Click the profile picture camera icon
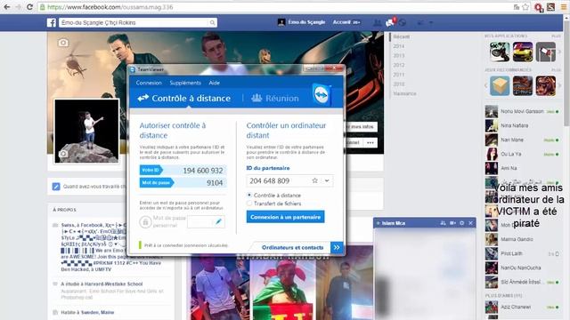570x320 pixels. [x=63, y=154]
